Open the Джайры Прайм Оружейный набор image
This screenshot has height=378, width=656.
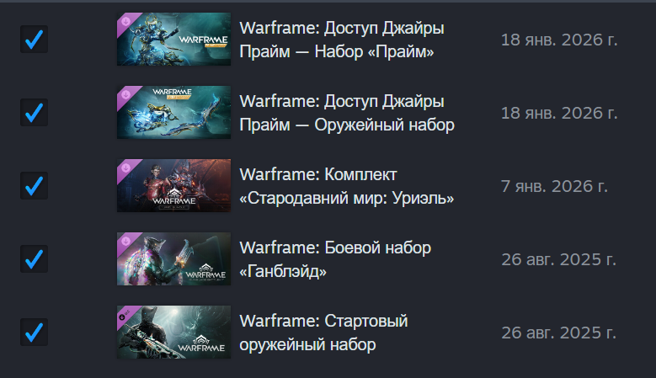(x=173, y=112)
